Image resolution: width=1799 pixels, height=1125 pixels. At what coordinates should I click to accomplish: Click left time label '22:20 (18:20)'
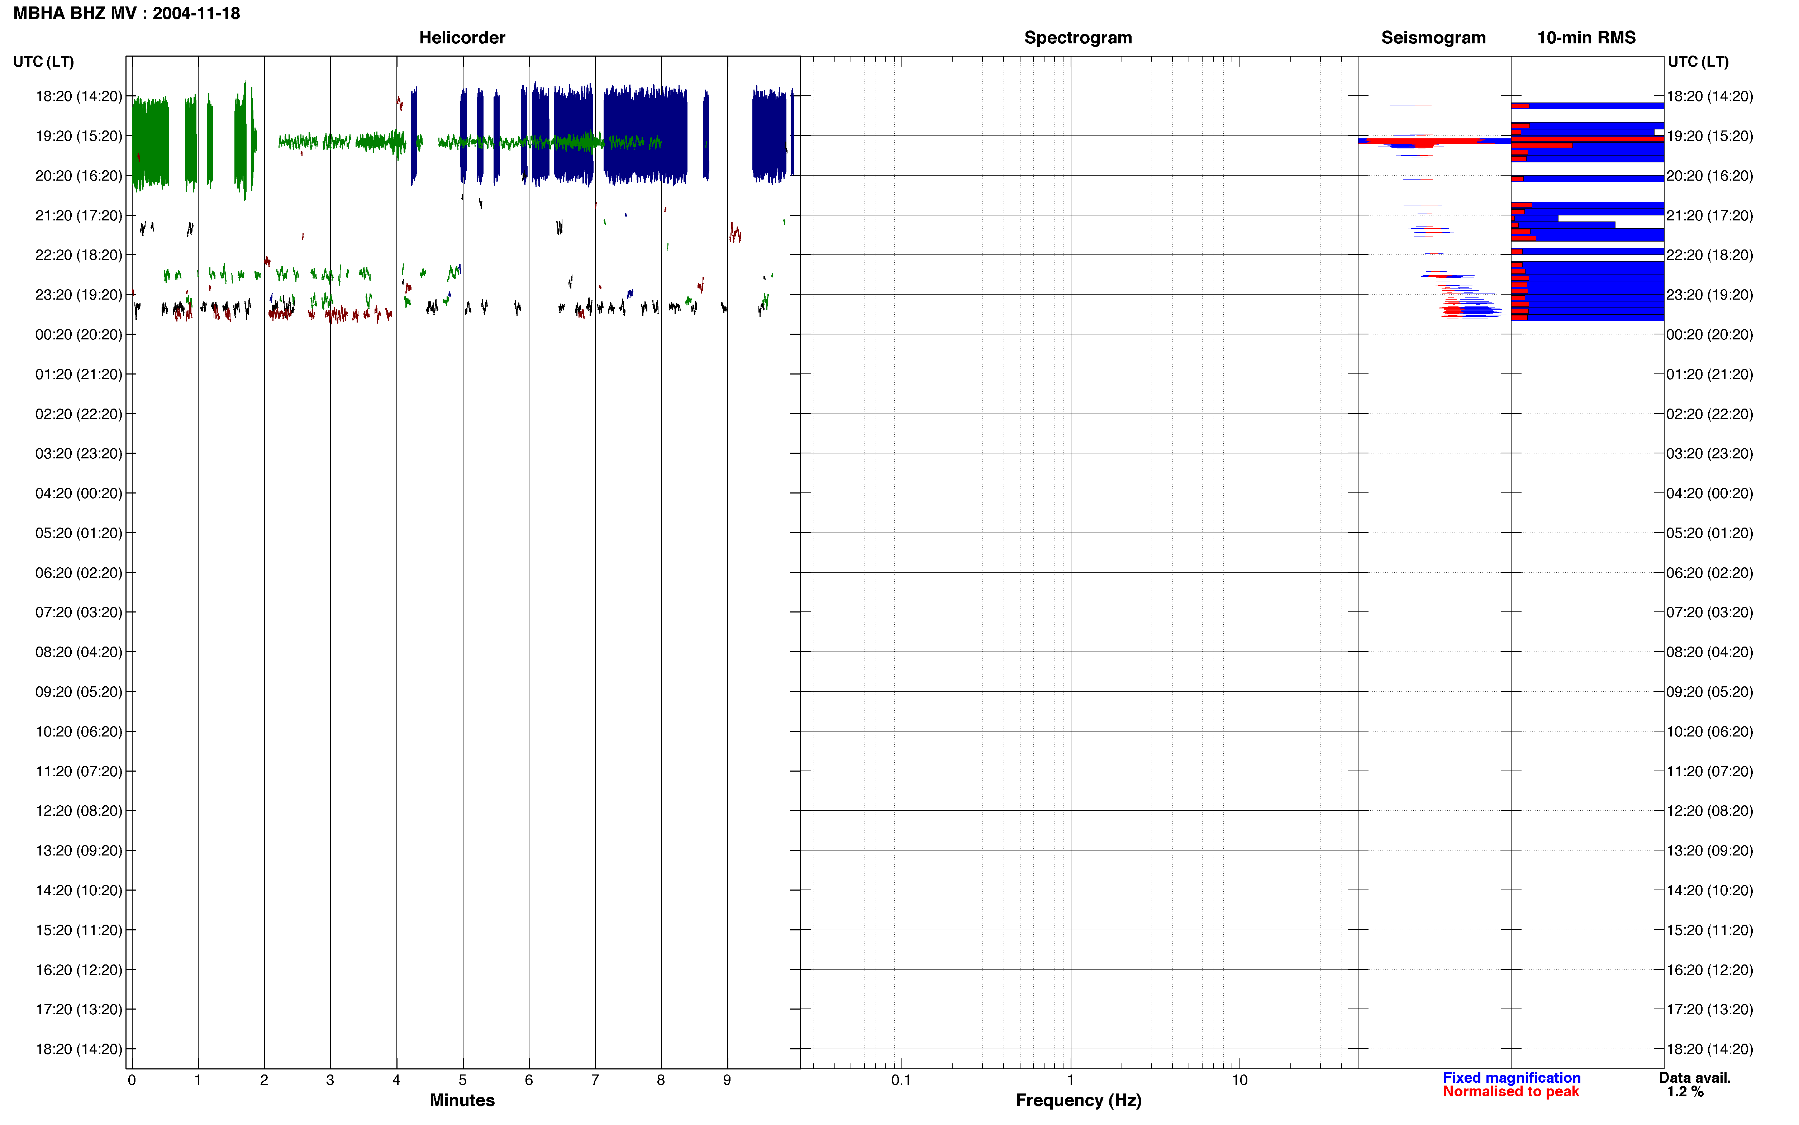(x=79, y=255)
